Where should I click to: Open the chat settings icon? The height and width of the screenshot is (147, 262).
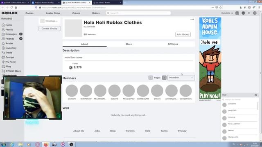[256, 95]
